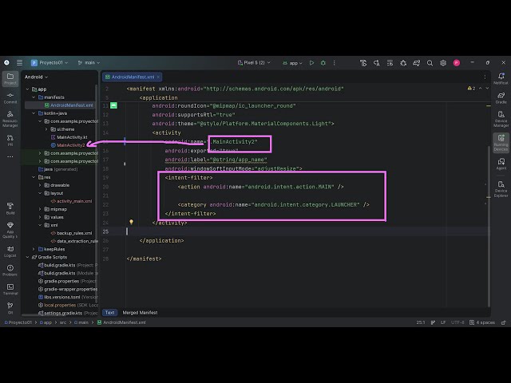Open the Project tool window
Image resolution: width=511 pixels, height=383 pixels.
pos(10,78)
